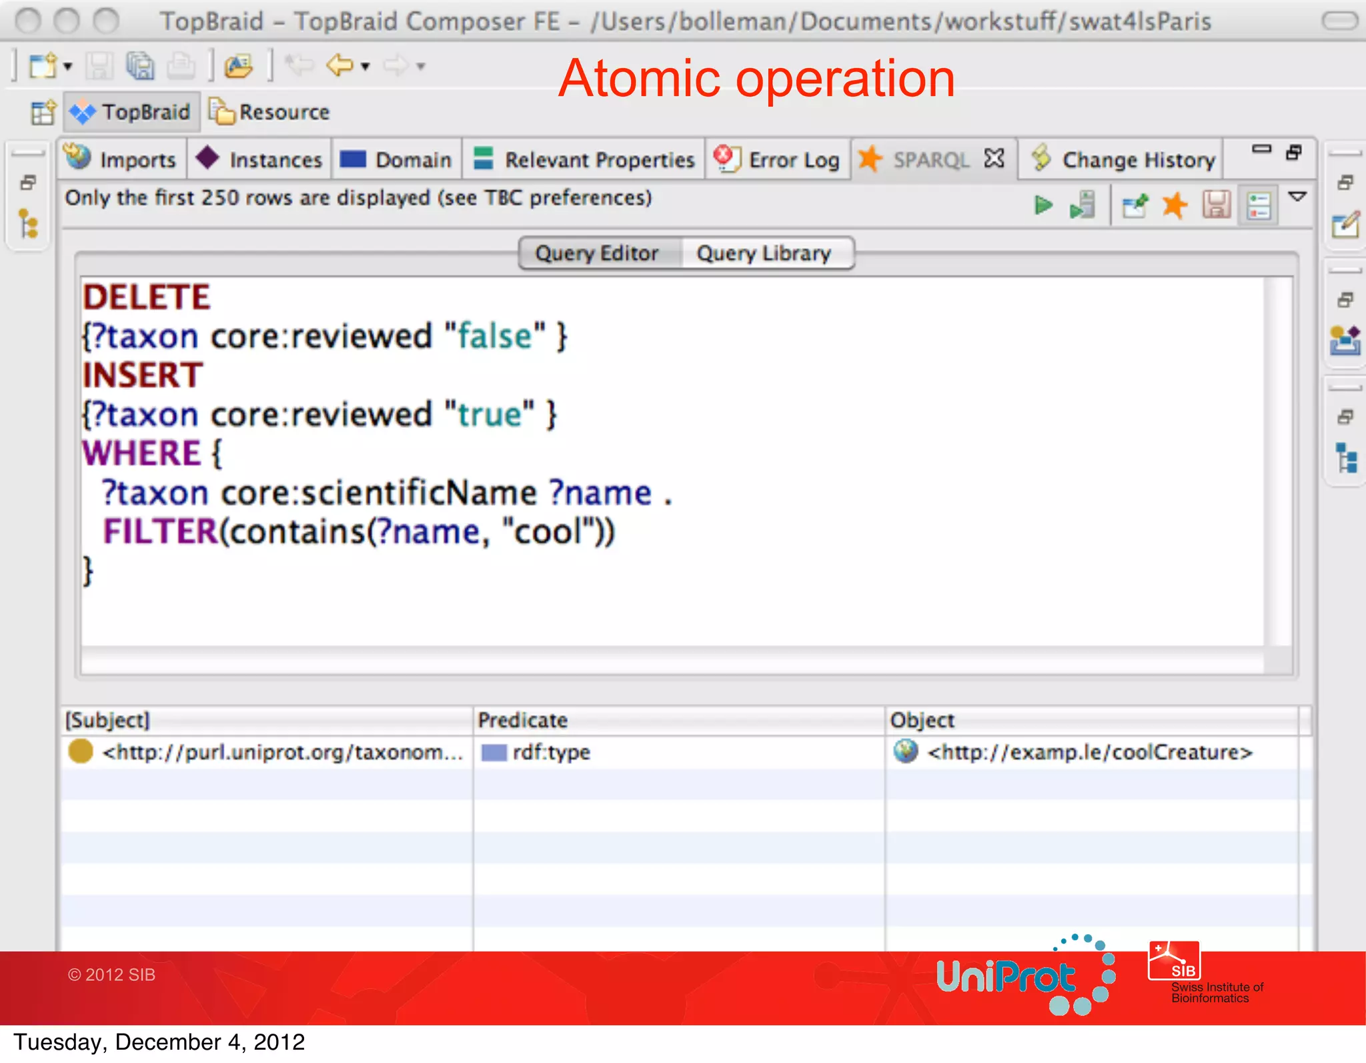Click the query editor horizontal scrollbar
The height and width of the screenshot is (1063, 1366).
pyautogui.click(x=672, y=661)
